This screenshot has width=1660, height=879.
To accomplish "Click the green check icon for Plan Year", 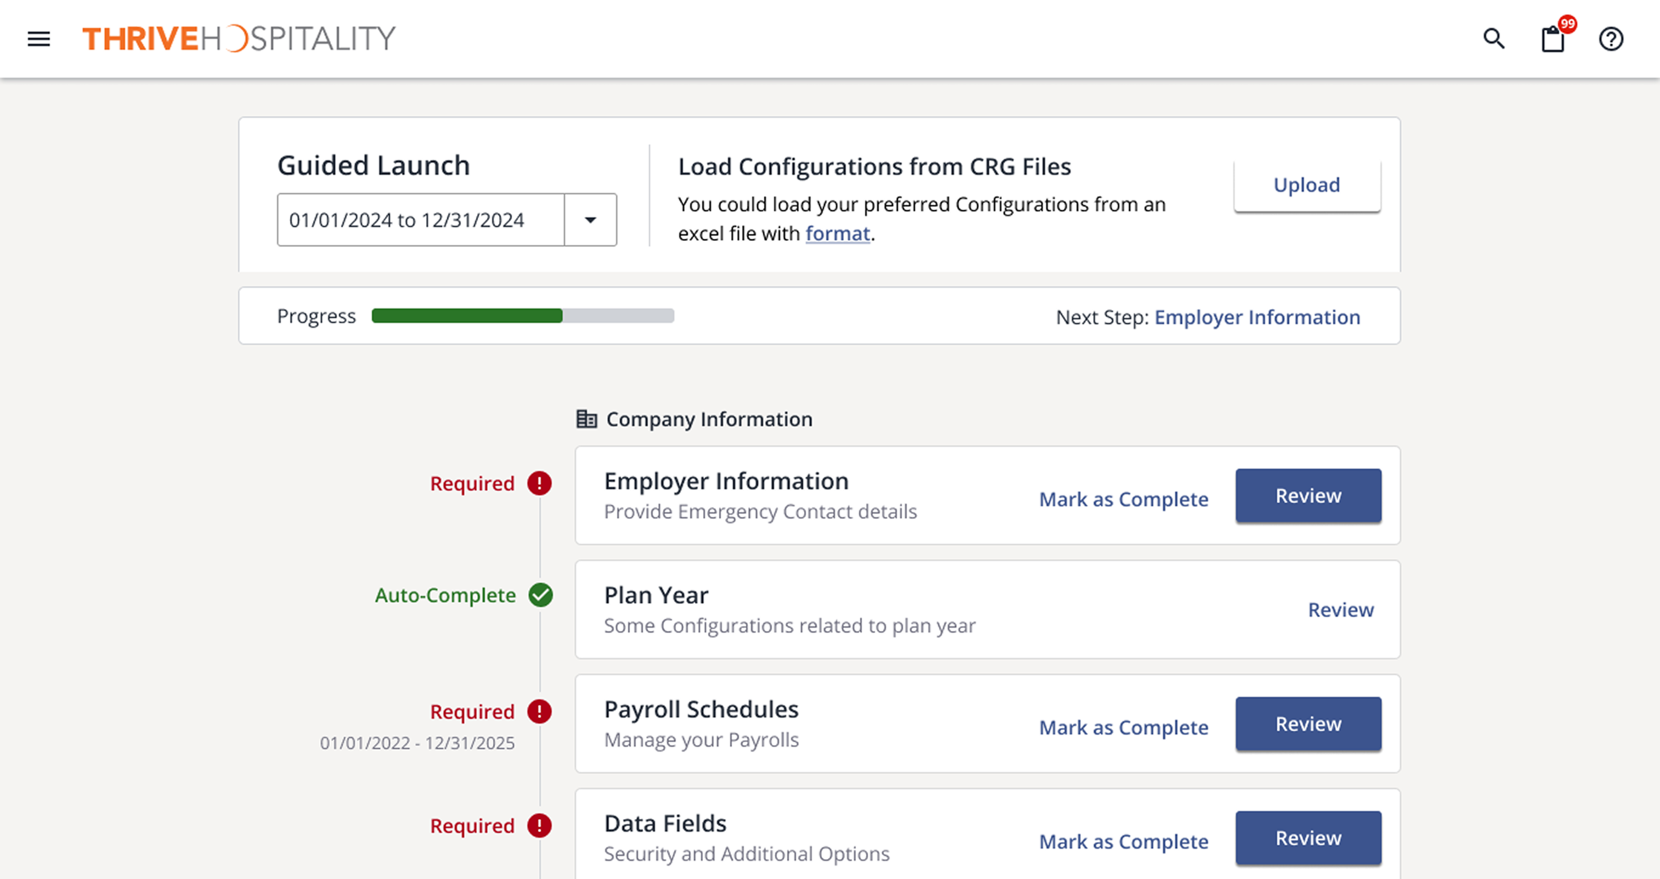I will (541, 595).
